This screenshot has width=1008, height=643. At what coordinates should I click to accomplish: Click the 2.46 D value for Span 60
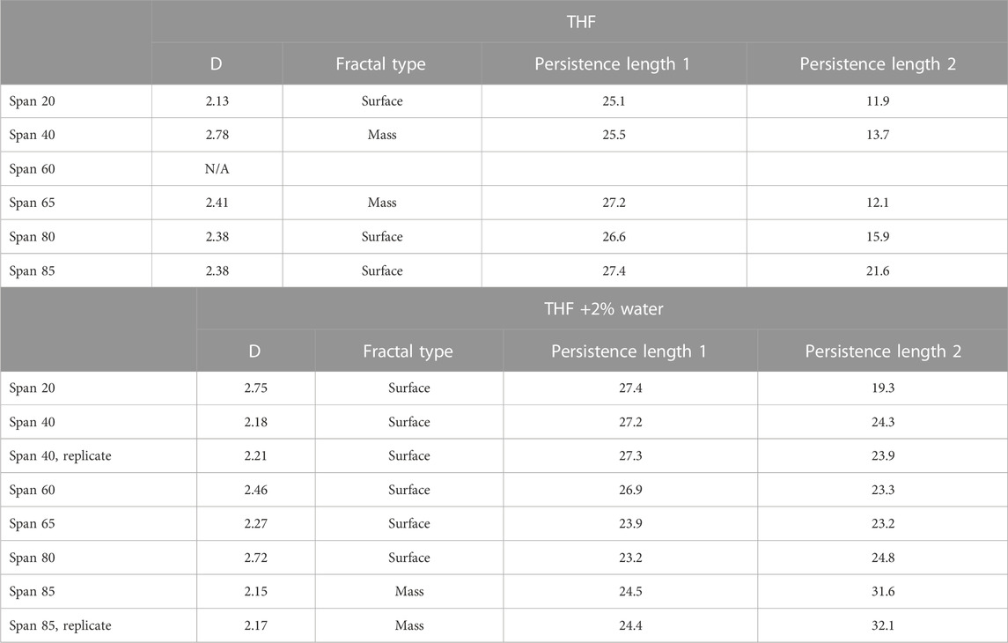[256, 490]
